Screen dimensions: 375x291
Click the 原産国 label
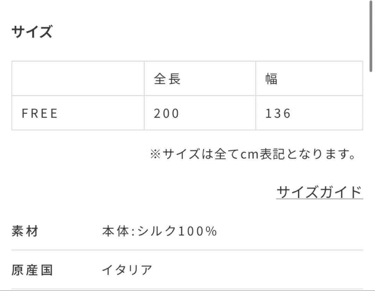tap(32, 270)
